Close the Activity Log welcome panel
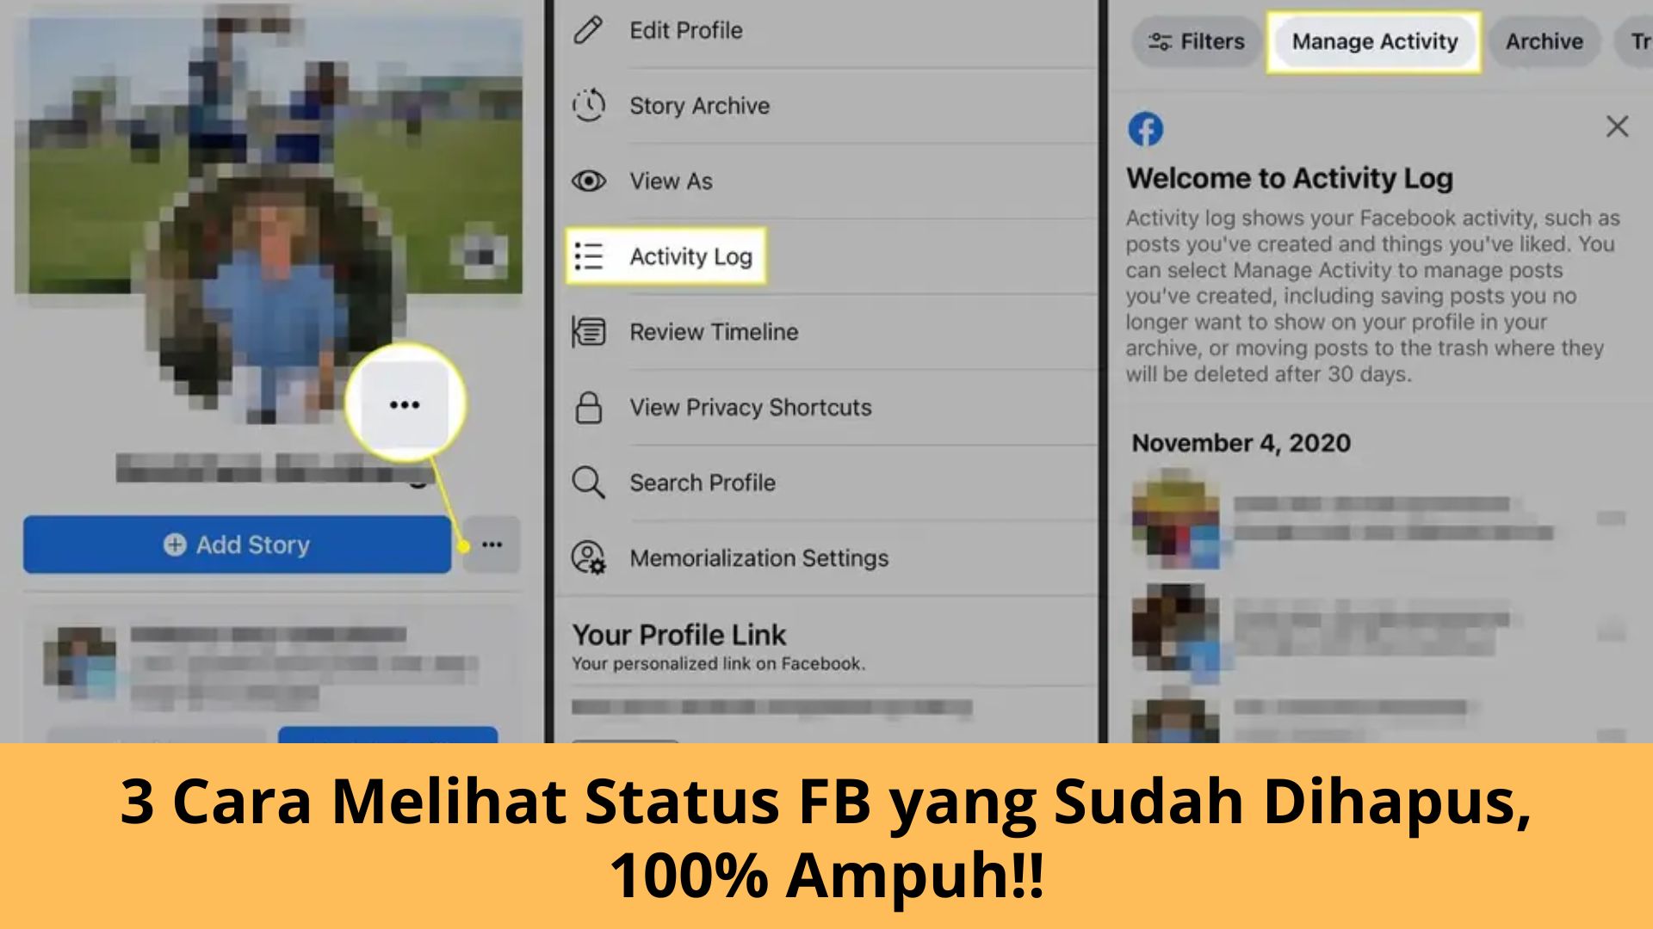This screenshot has height=929, width=1653. (1618, 127)
